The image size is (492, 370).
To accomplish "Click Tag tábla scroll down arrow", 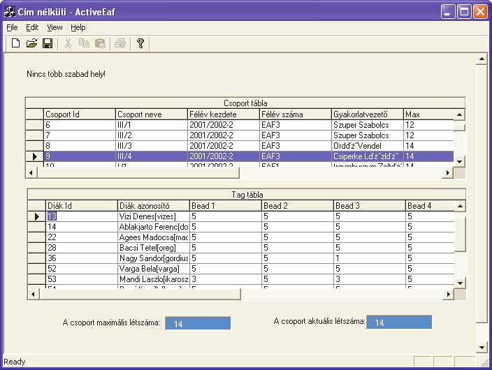I will pyautogui.click(x=460, y=283).
